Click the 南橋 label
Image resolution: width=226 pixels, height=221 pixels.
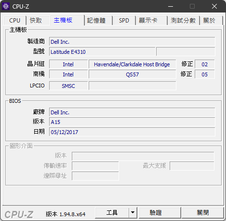(39, 74)
